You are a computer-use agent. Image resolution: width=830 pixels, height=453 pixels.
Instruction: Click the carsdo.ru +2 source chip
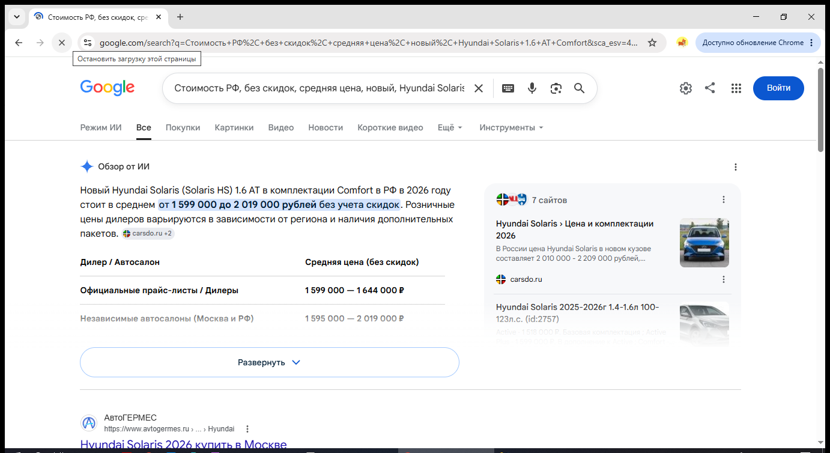coord(148,233)
